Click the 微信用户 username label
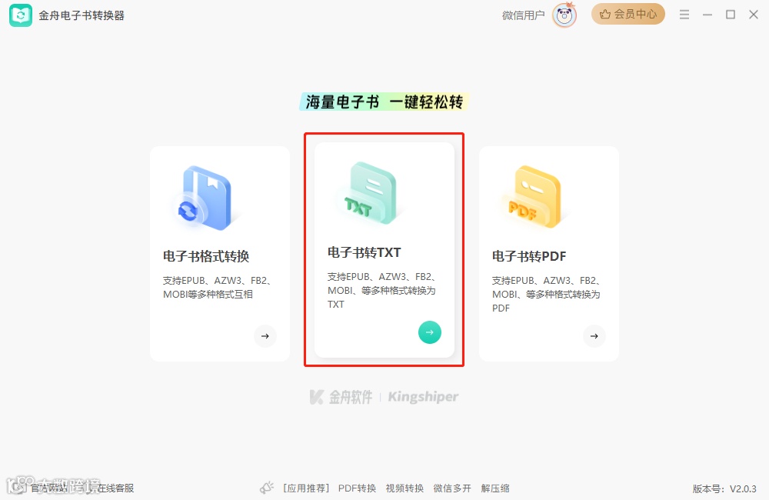The width and height of the screenshot is (769, 500). pyautogui.click(x=523, y=15)
